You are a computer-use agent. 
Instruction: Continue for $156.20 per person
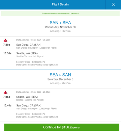(62, 127)
